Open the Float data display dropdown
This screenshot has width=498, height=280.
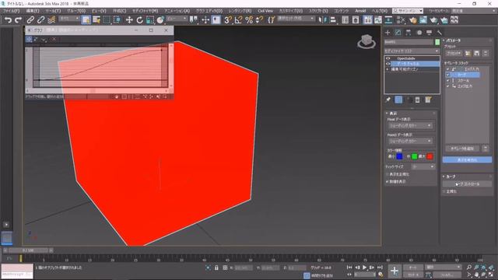click(x=410, y=126)
